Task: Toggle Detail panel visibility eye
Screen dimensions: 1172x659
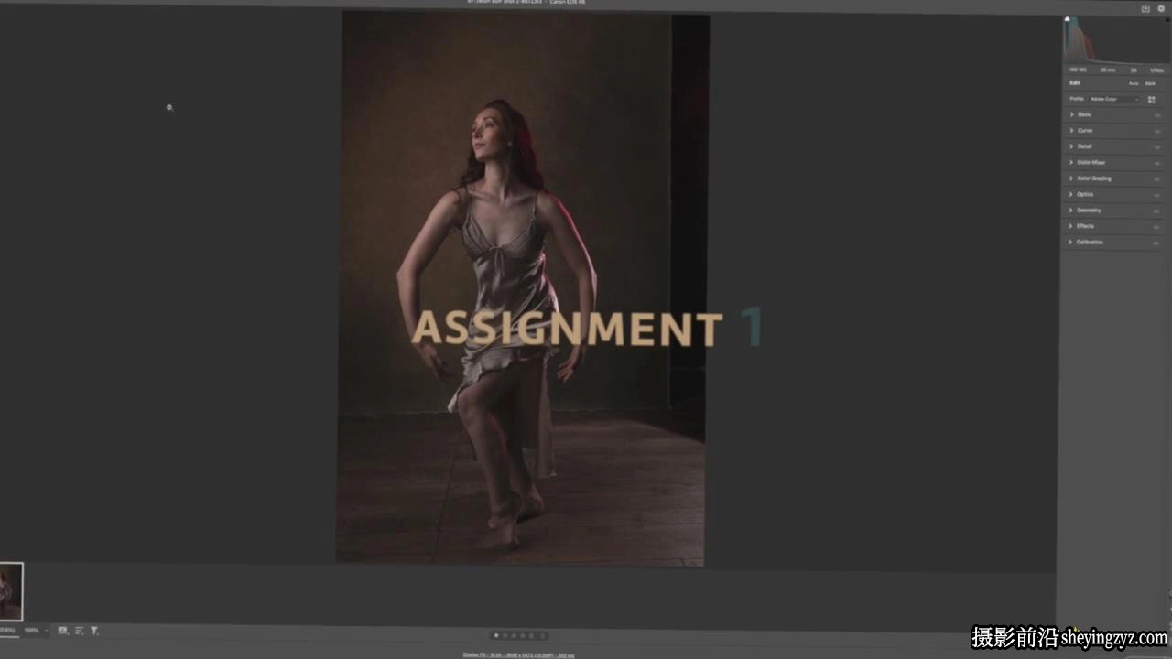Action: 1157,147
